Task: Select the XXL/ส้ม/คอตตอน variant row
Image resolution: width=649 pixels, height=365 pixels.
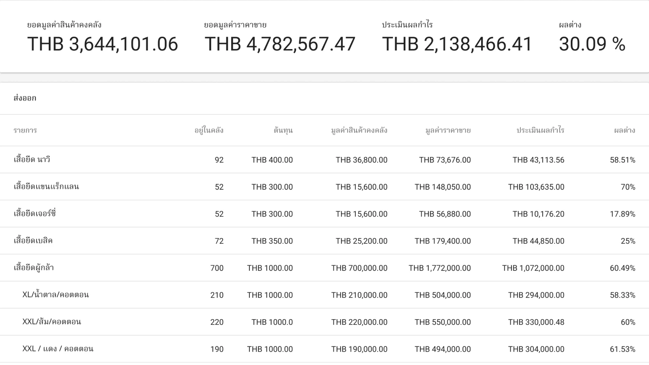Action: pos(52,322)
